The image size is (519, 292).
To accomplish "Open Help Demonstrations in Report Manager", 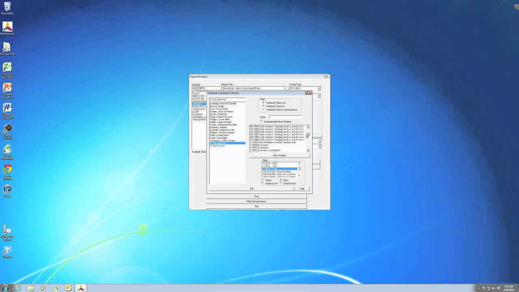I will click(x=256, y=201).
